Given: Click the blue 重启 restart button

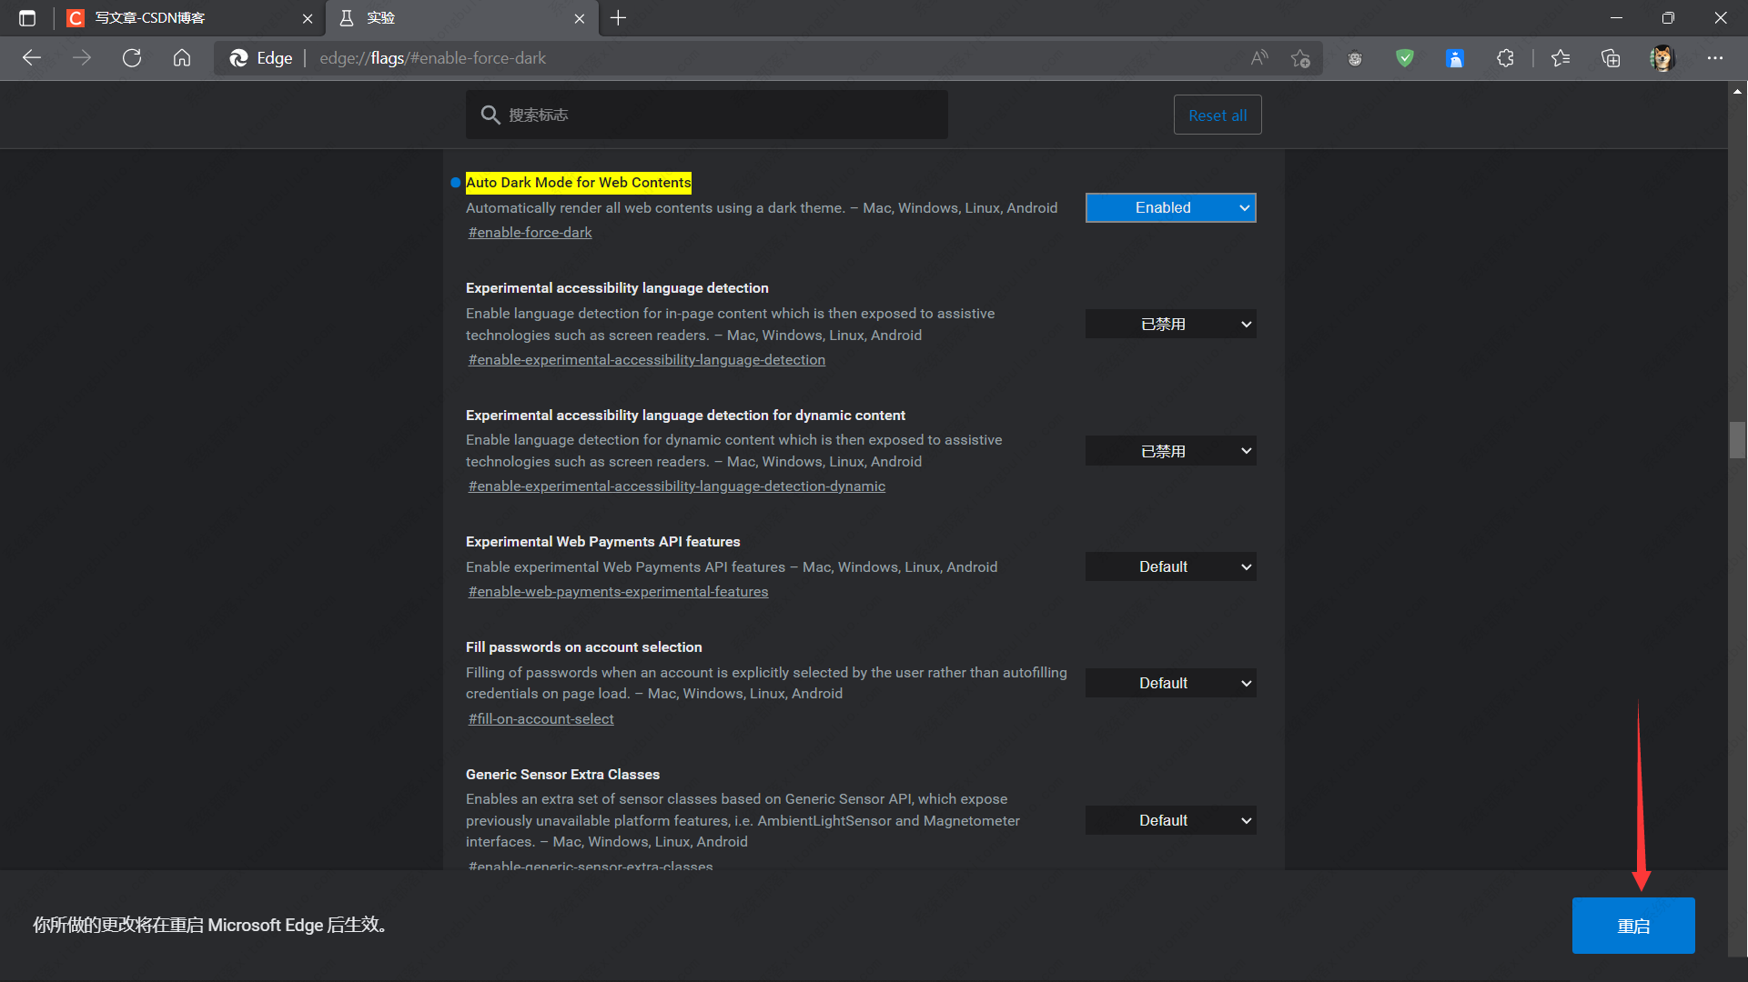Looking at the screenshot, I should tap(1632, 926).
